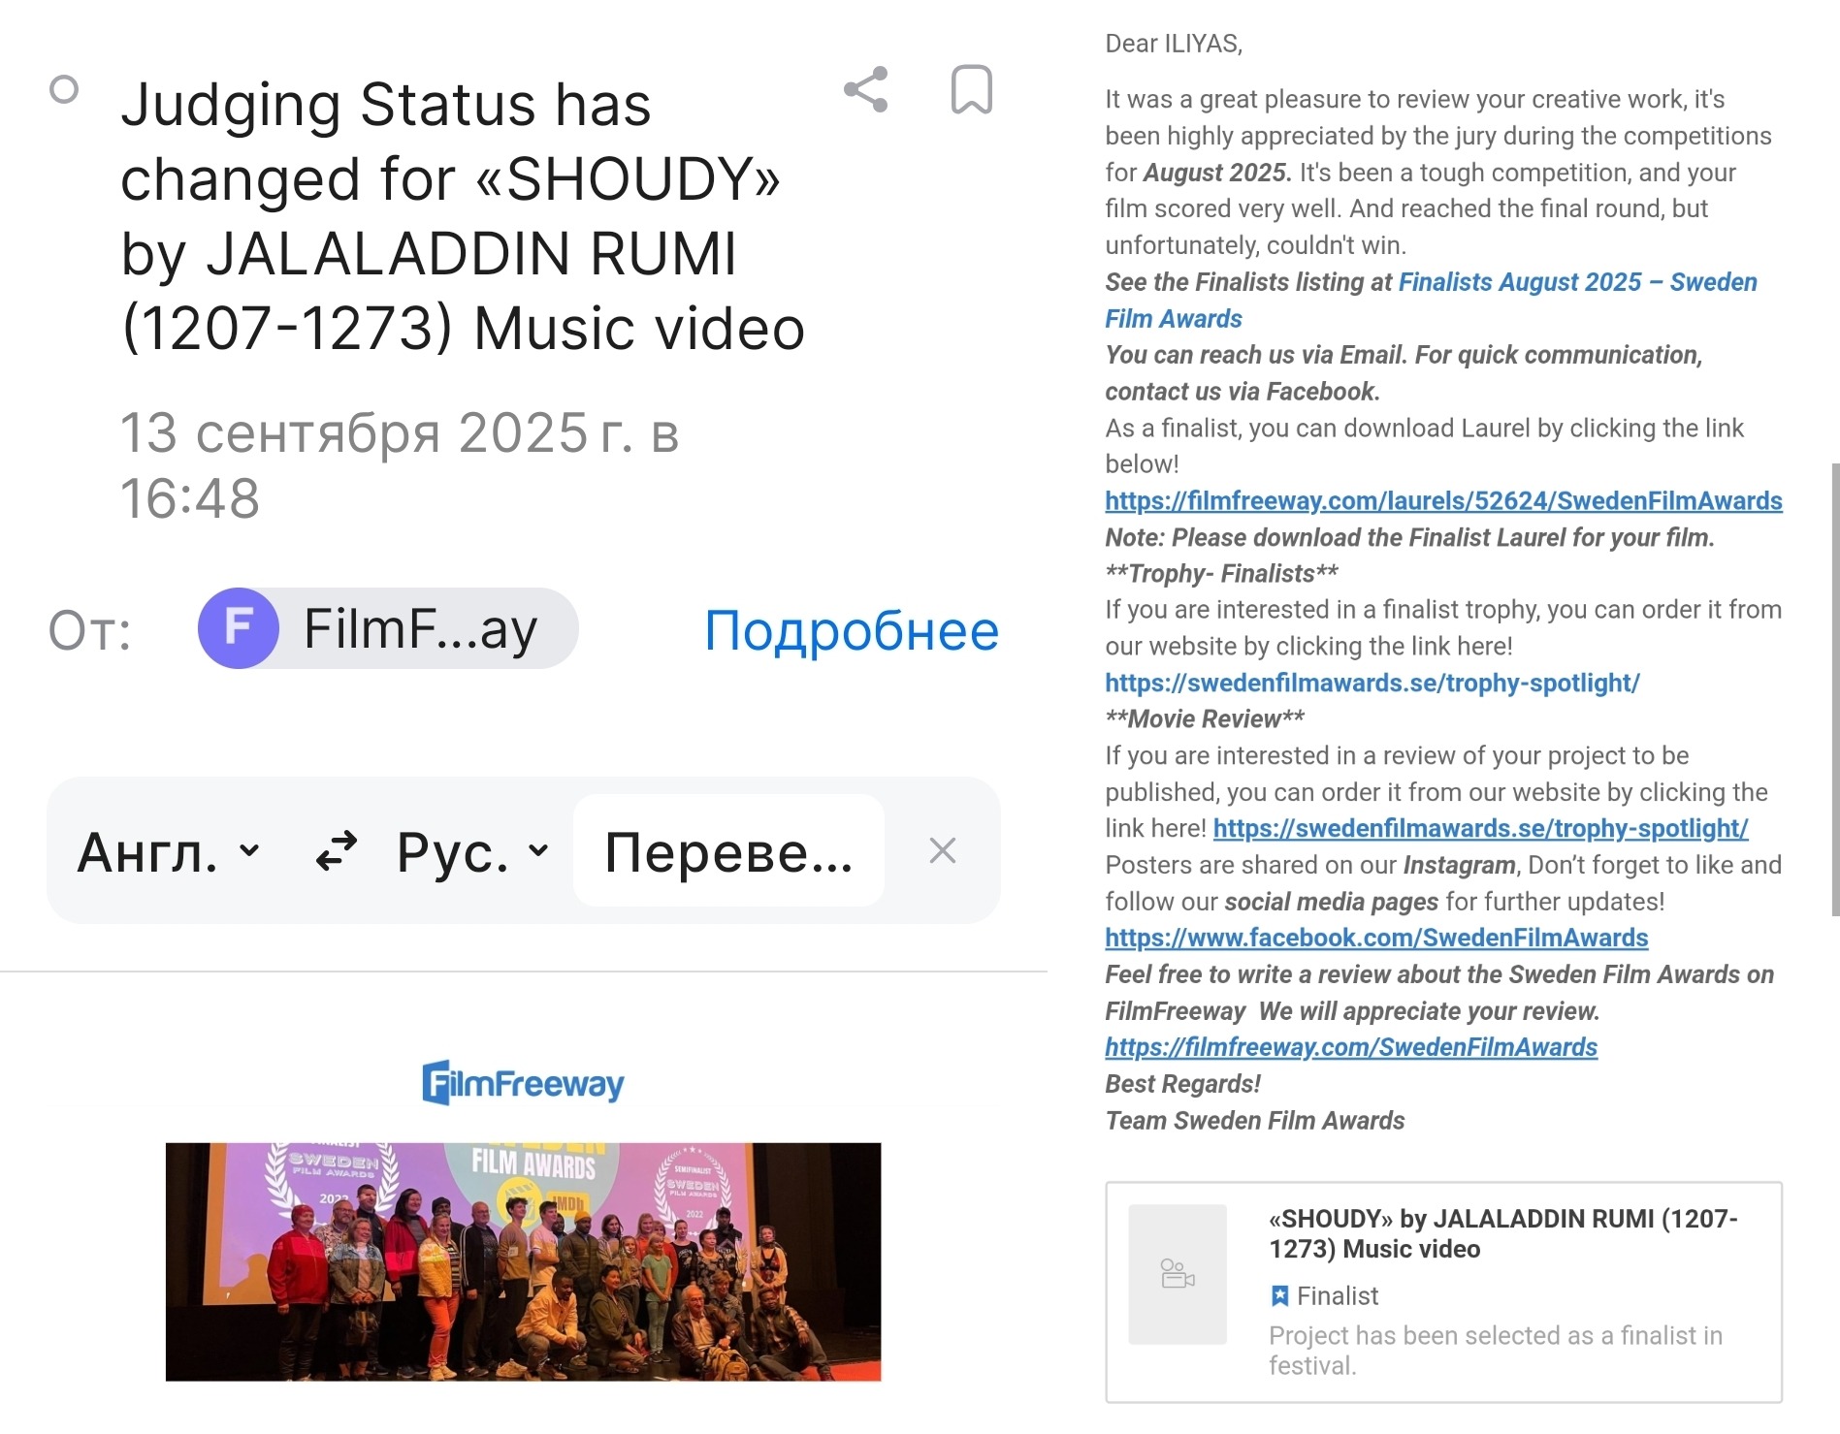The image size is (1840, 1434).
Task: Open the Sweden Film Awards group photo
Action: point(523,1261)
